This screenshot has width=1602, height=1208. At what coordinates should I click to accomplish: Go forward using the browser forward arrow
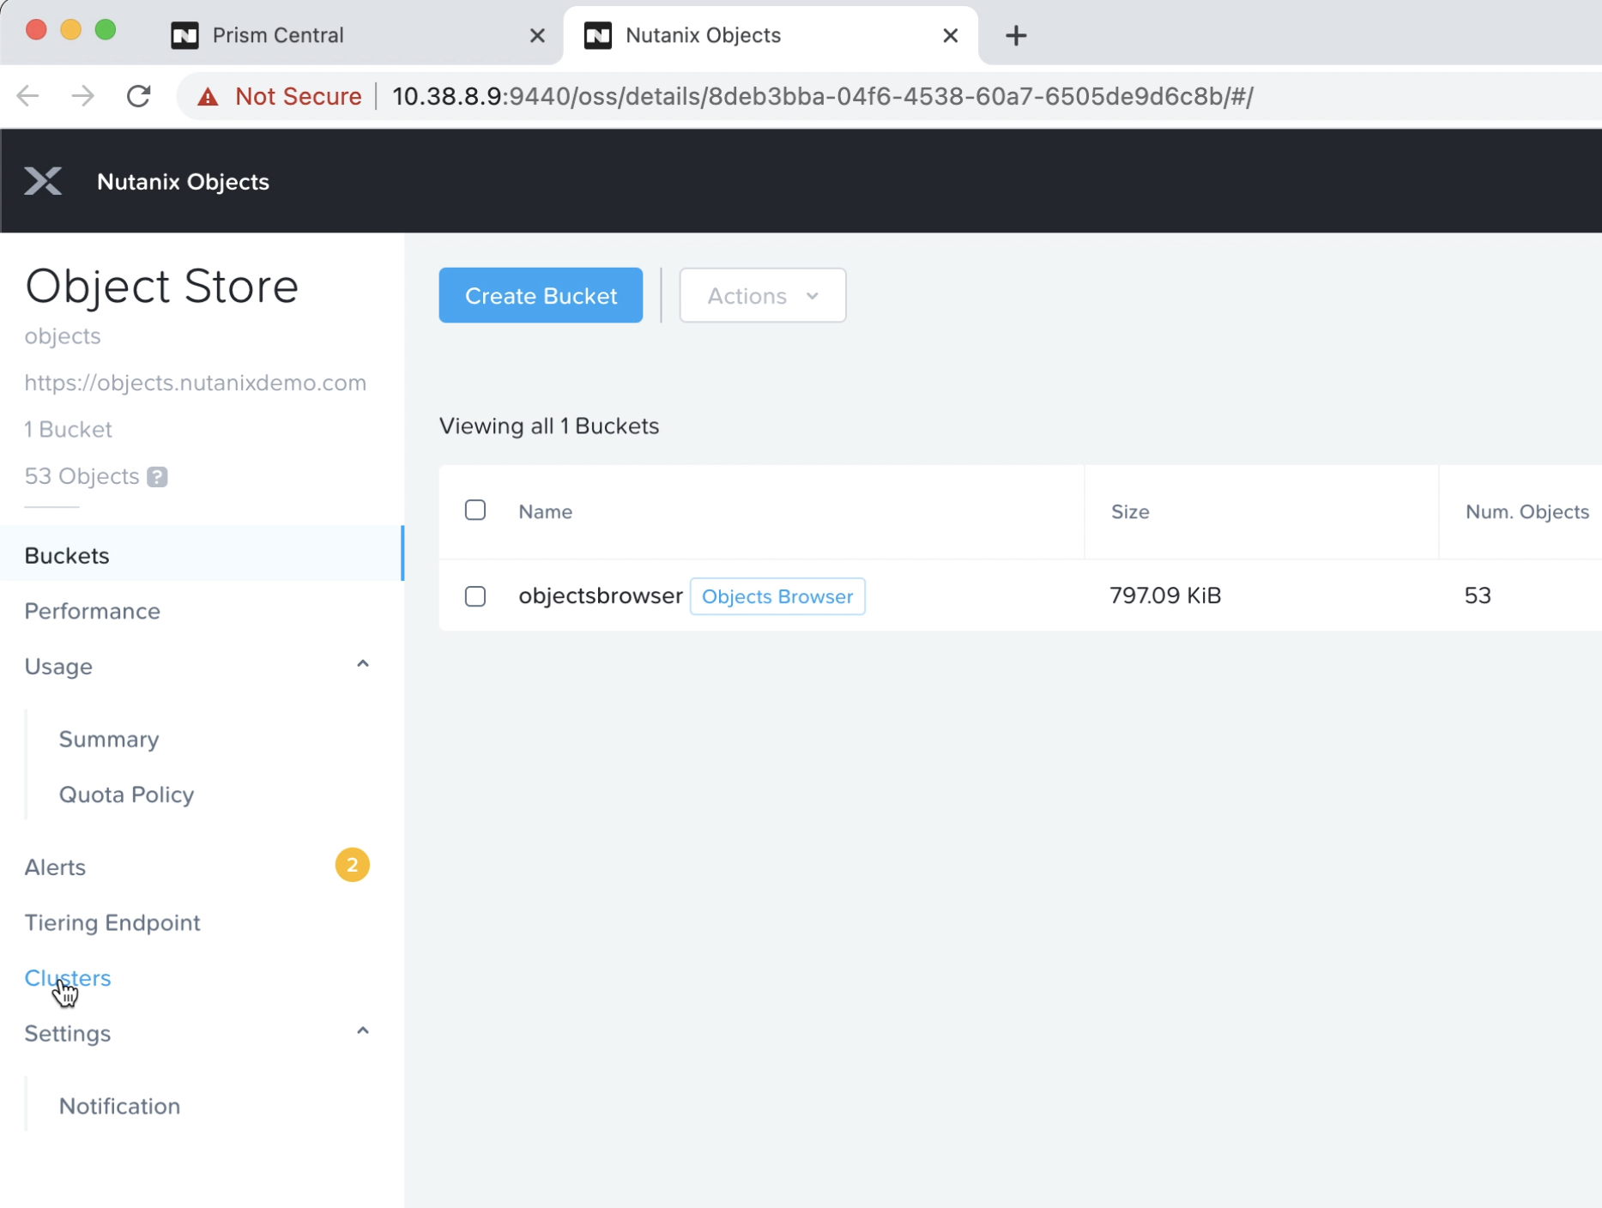click(83, 96)
